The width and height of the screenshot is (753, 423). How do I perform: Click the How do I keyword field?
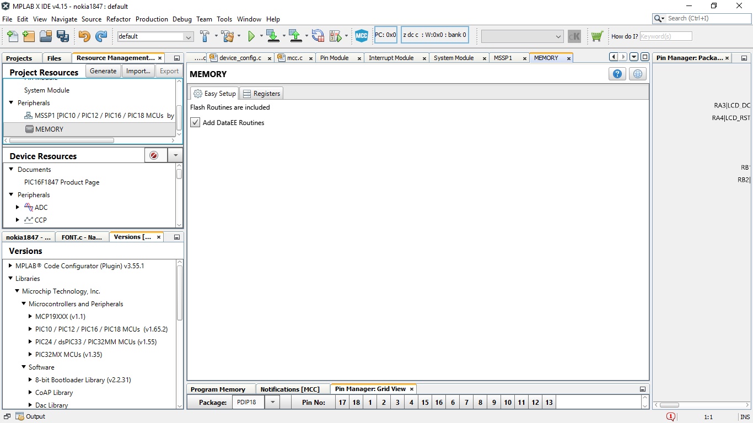click(x=665, y=36)
